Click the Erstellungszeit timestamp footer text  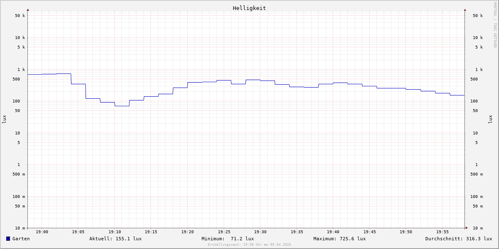coord(249,245)
